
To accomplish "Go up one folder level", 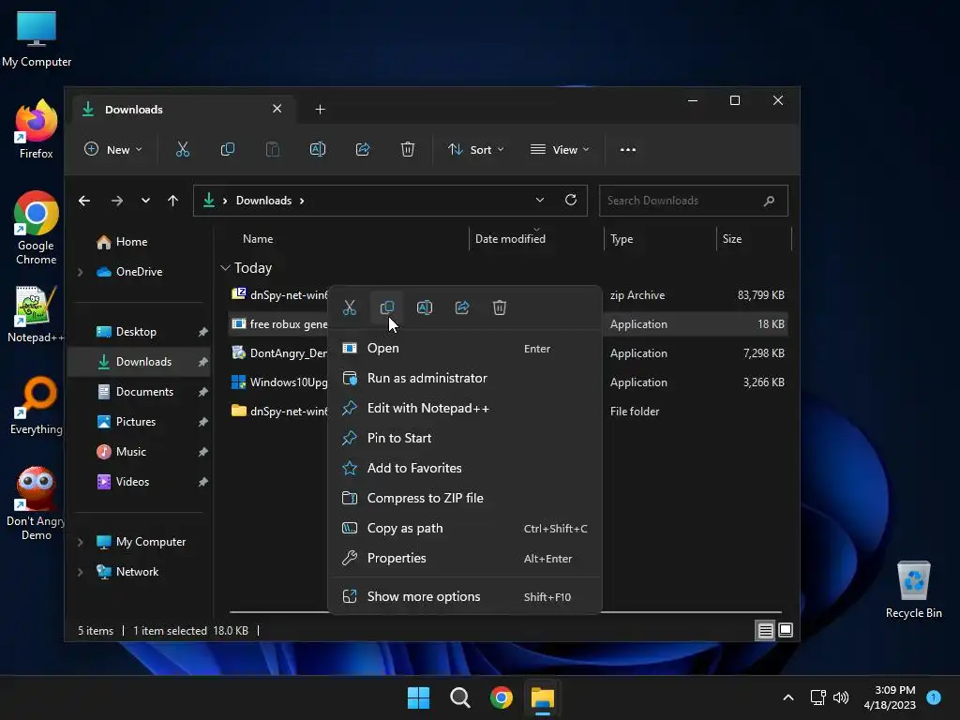I will coord(172,201).
